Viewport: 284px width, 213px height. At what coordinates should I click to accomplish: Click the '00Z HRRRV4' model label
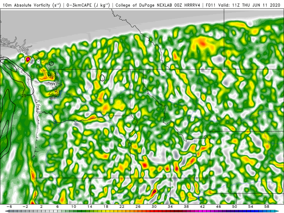tap(187, 5)
